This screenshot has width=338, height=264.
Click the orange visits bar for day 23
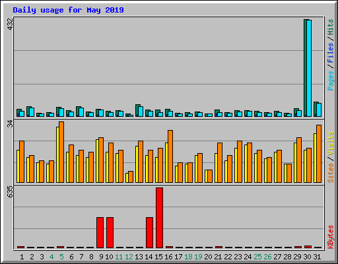tap(240, 162)
